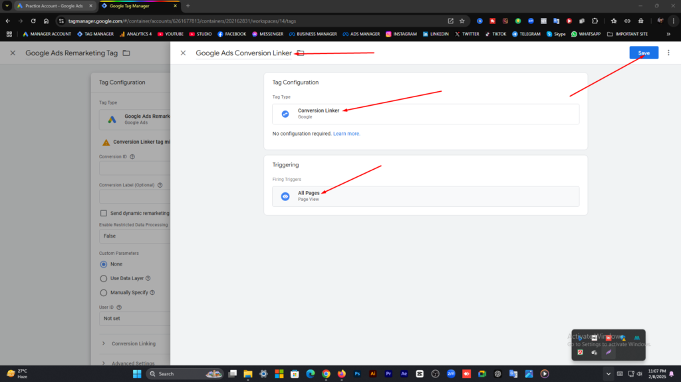Select None custom parameters radio
Viewport: 681px width, 382px height.
[103, 264]
